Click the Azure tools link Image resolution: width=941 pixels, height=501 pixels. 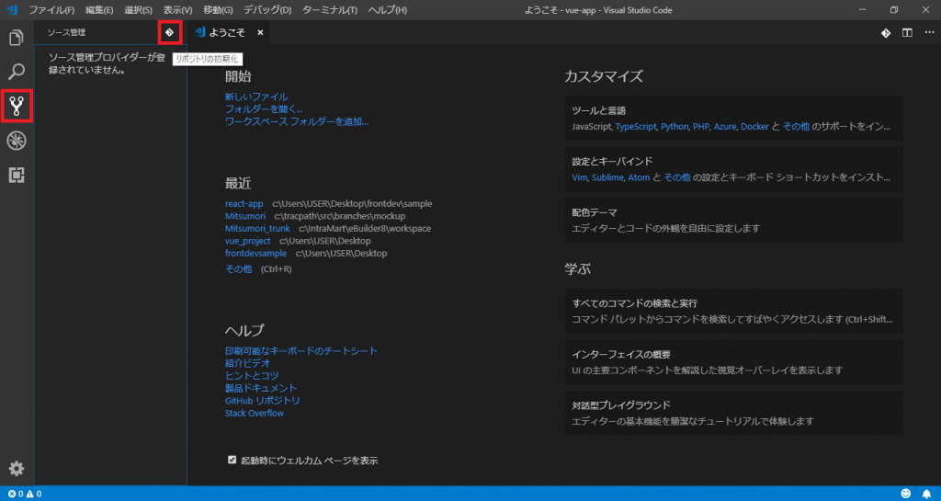click(724, 127)
